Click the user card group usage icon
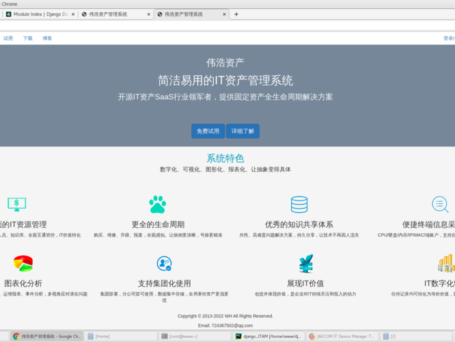Screen dimensions: 455x342 [164, 263]
